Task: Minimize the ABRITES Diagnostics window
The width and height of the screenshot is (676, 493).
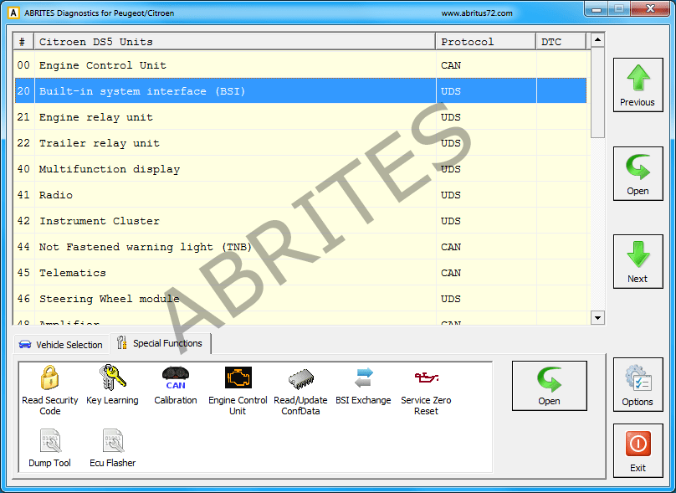Action: (597, 9)
